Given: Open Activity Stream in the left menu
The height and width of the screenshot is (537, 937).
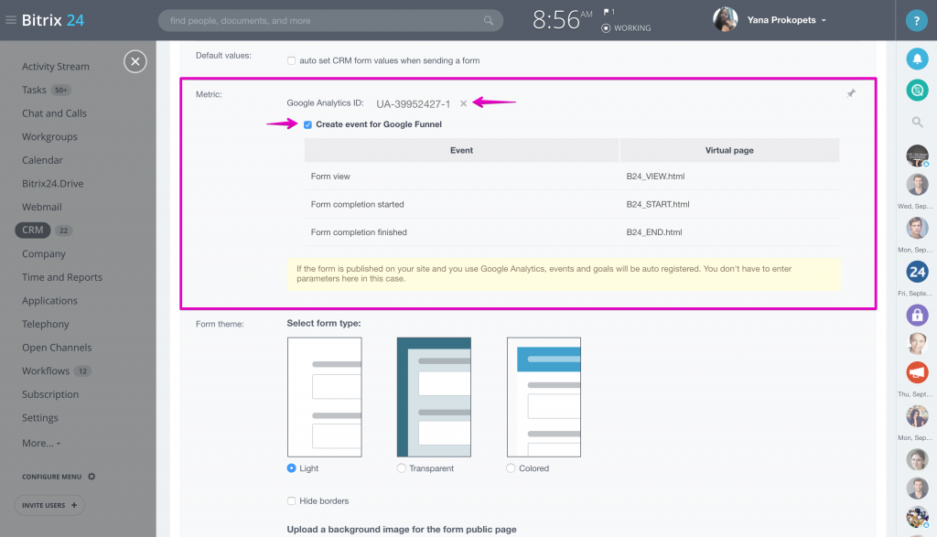Looking at the screenshot, I should [56, 66].
